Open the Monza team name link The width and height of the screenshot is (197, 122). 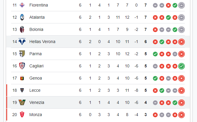coord(35,115)
